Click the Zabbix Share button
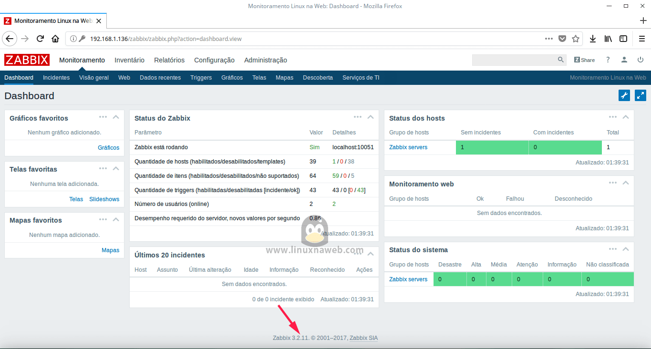This screenshot has height=349, width=651. [x=585, y=60]
